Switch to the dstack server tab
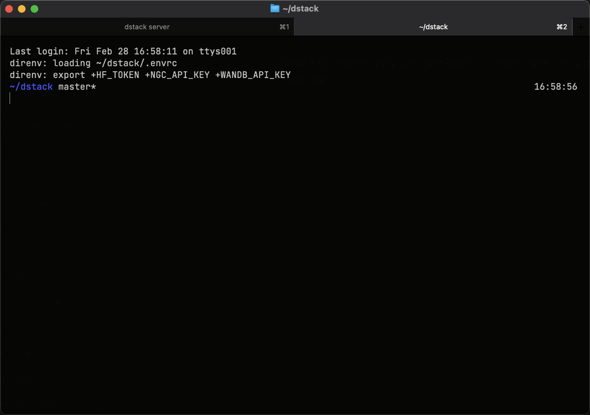The image size is (590, 415). (x=147, y=27)
